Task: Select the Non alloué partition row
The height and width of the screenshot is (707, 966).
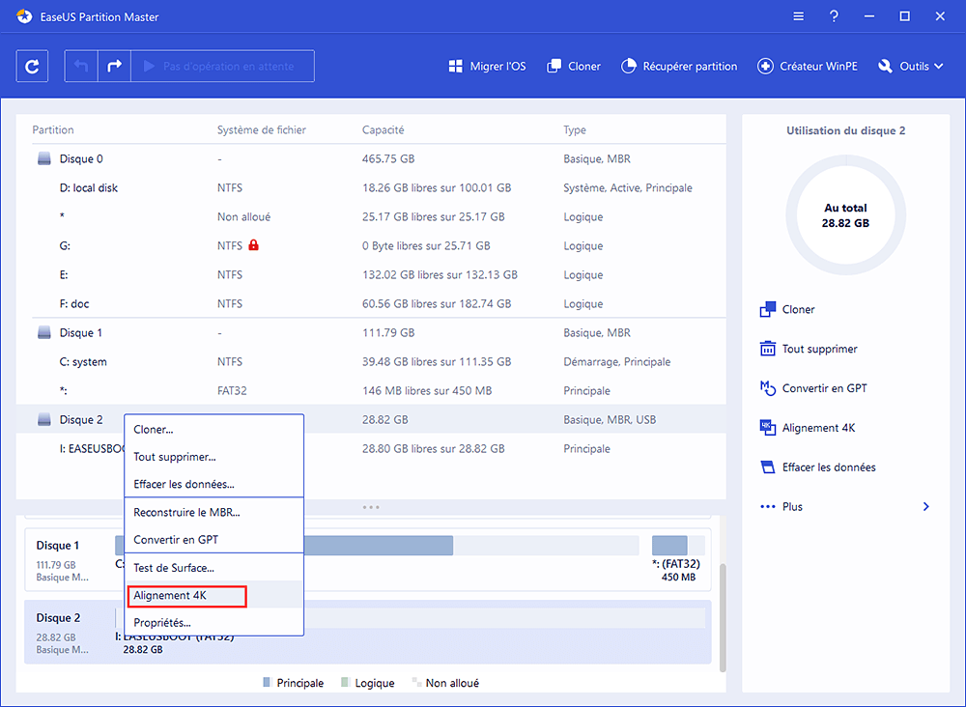Action: [x=371, y=216]
